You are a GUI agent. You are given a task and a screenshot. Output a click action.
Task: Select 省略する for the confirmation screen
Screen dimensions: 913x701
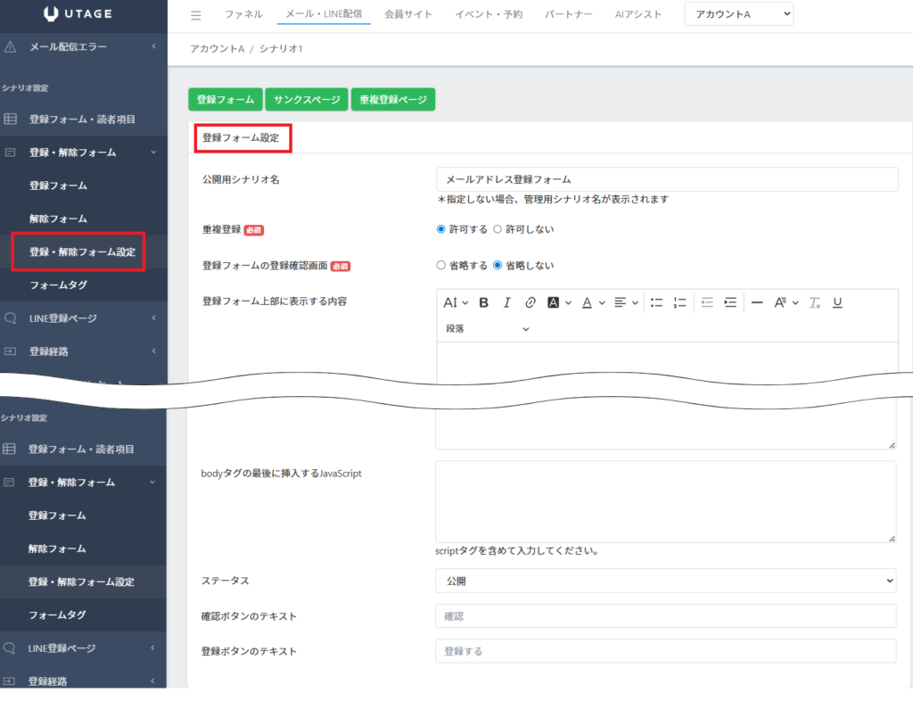point(440,265)
